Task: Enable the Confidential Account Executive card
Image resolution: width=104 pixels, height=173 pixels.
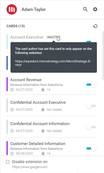Action: pos(91,106)
